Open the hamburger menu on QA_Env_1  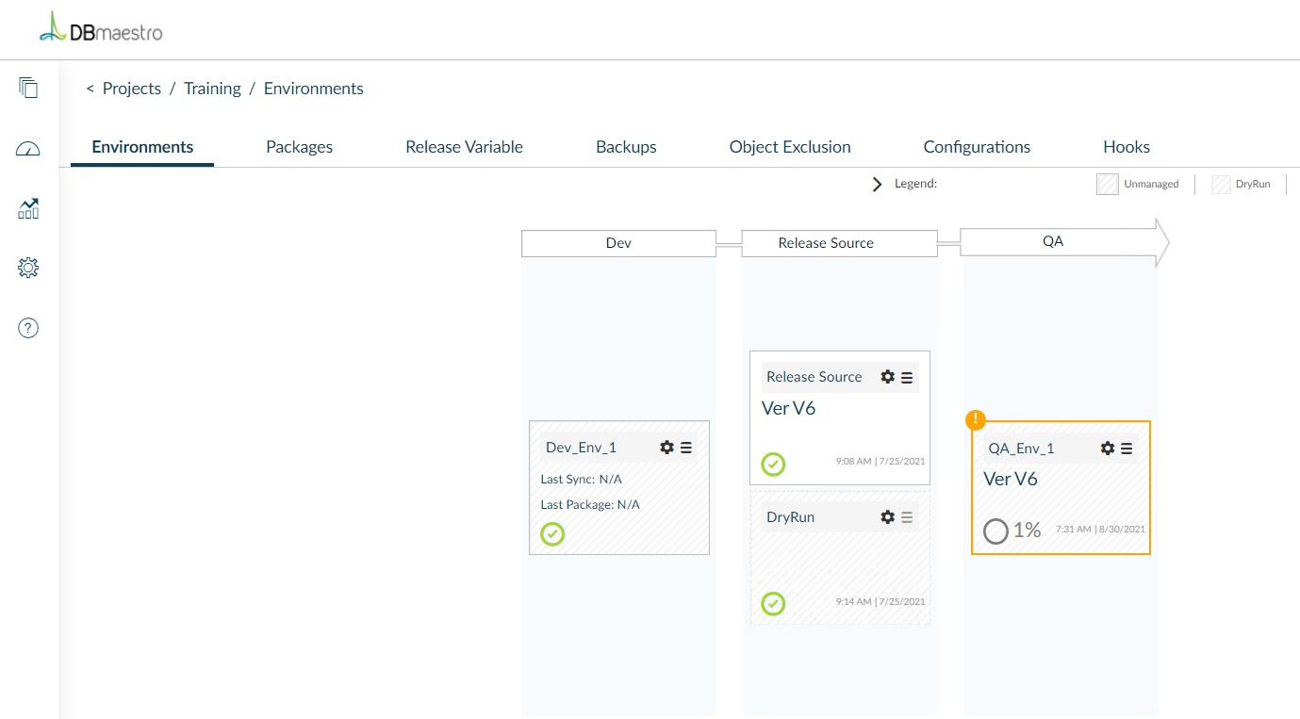pos(1127,448)
